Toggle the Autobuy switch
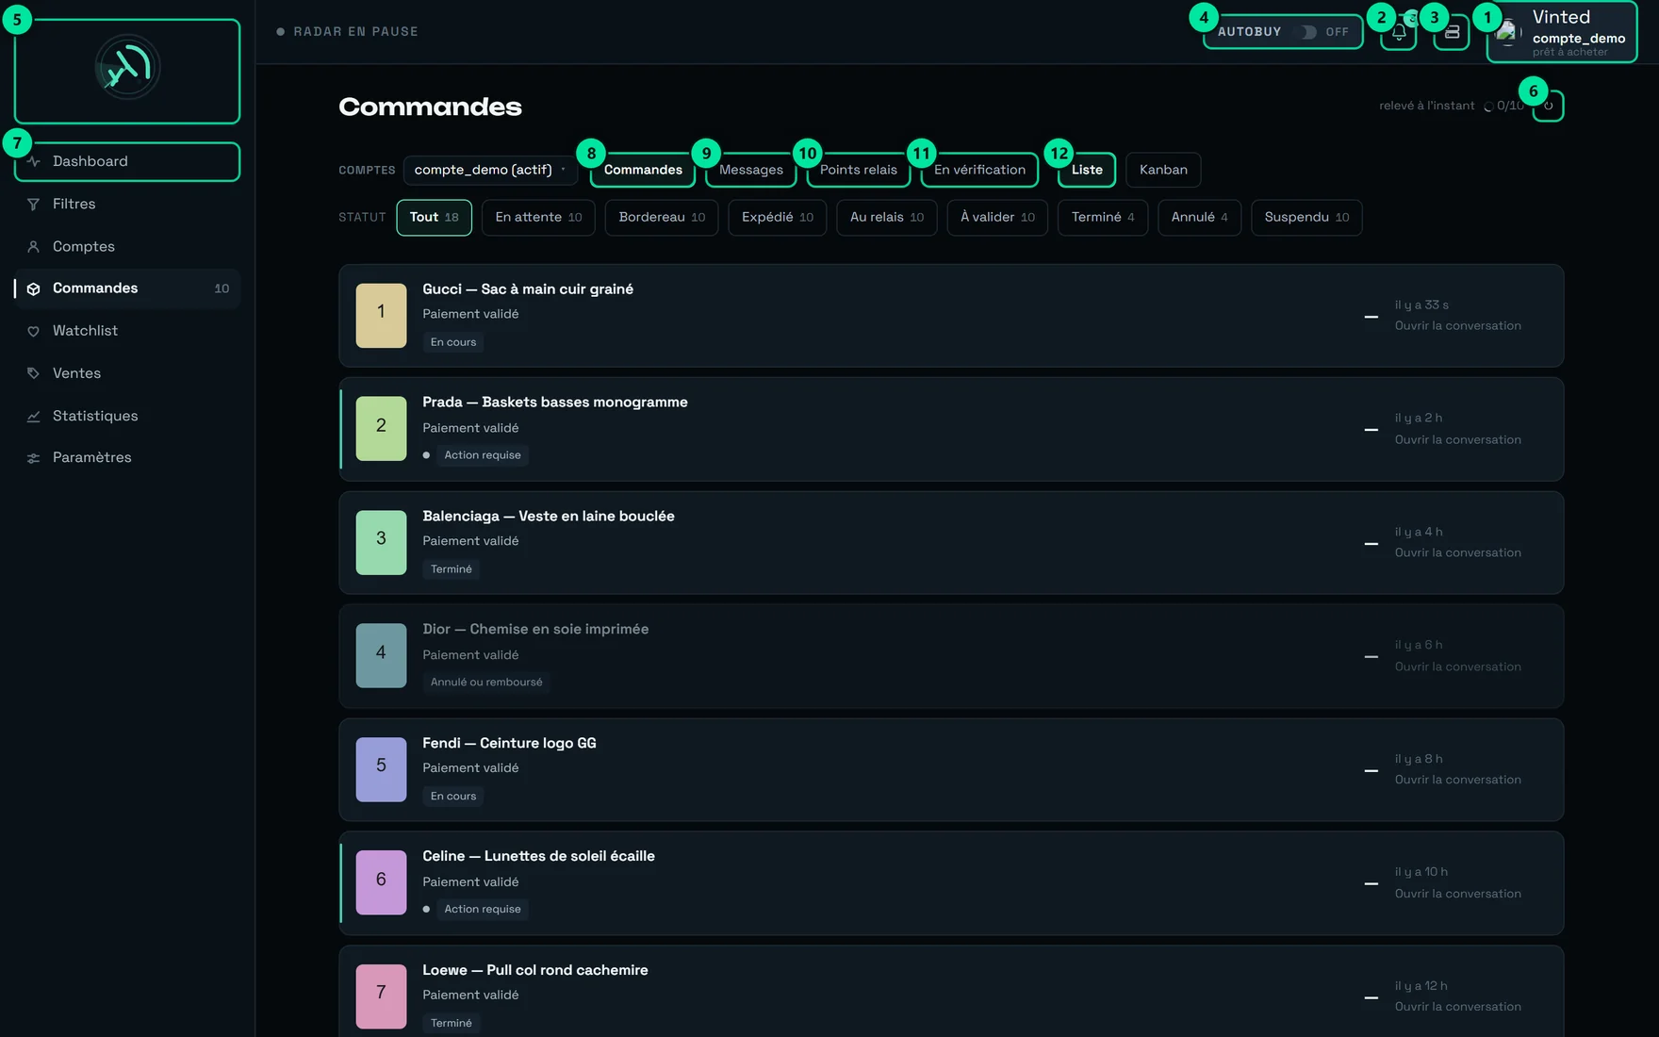This screenshot has height=1037, width=1659. point(1307,32)
